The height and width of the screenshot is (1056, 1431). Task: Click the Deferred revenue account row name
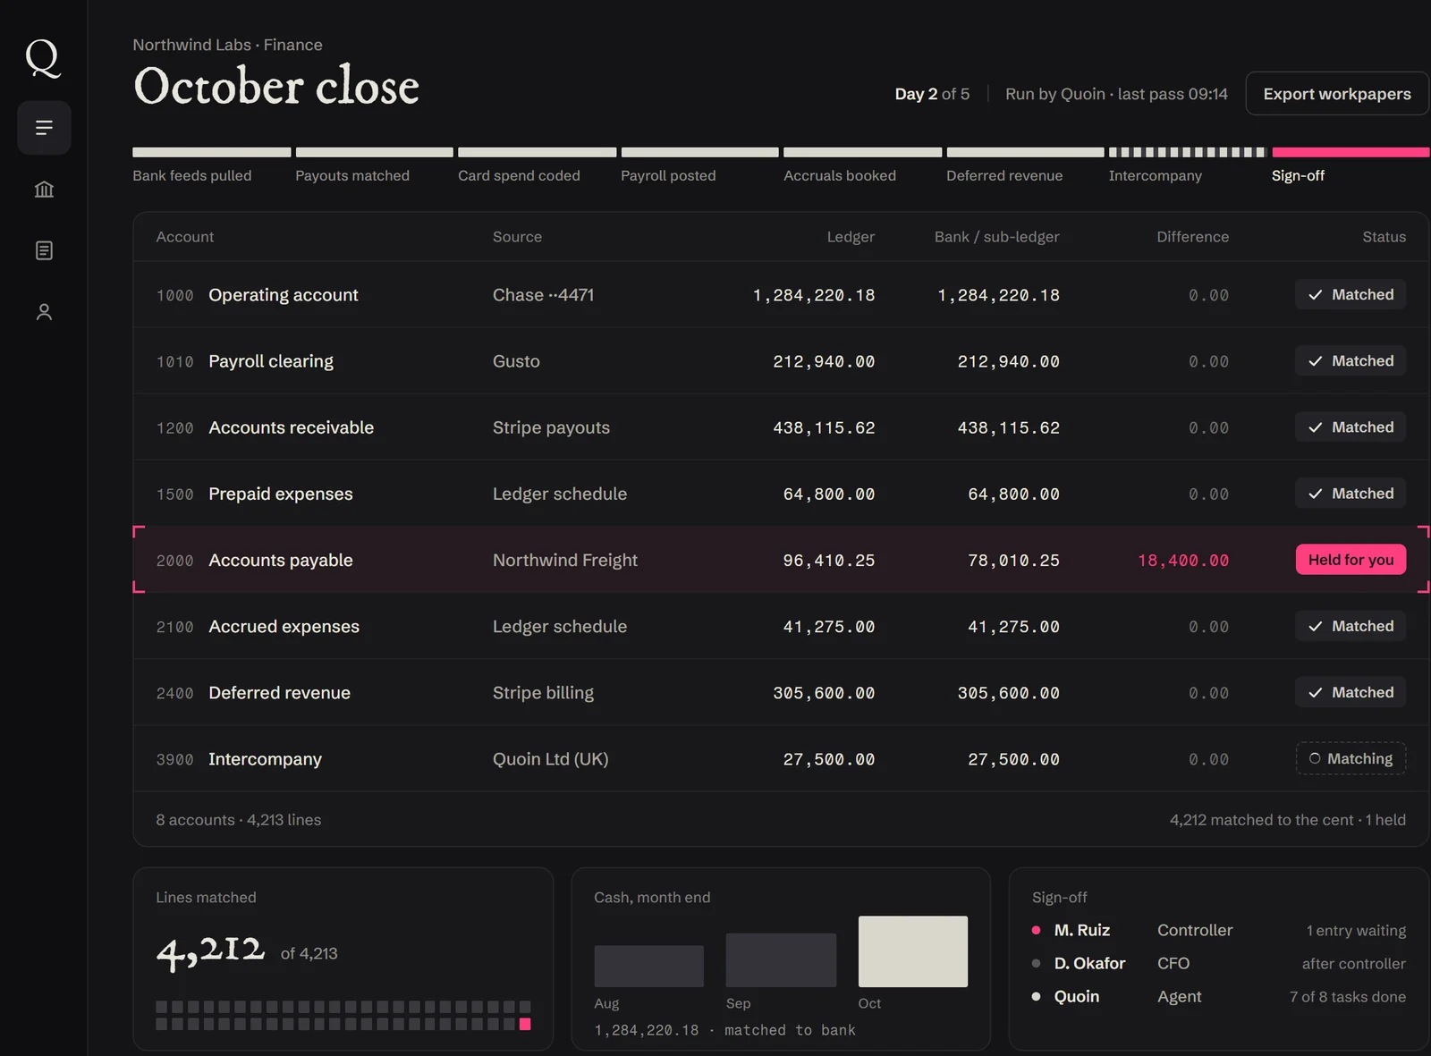point(279,692)
